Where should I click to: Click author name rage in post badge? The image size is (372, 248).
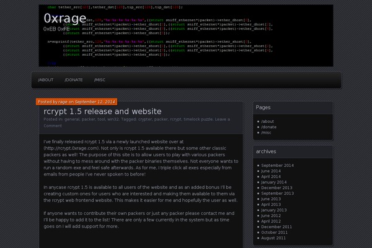pyautogui.click(x=63, y=102)
